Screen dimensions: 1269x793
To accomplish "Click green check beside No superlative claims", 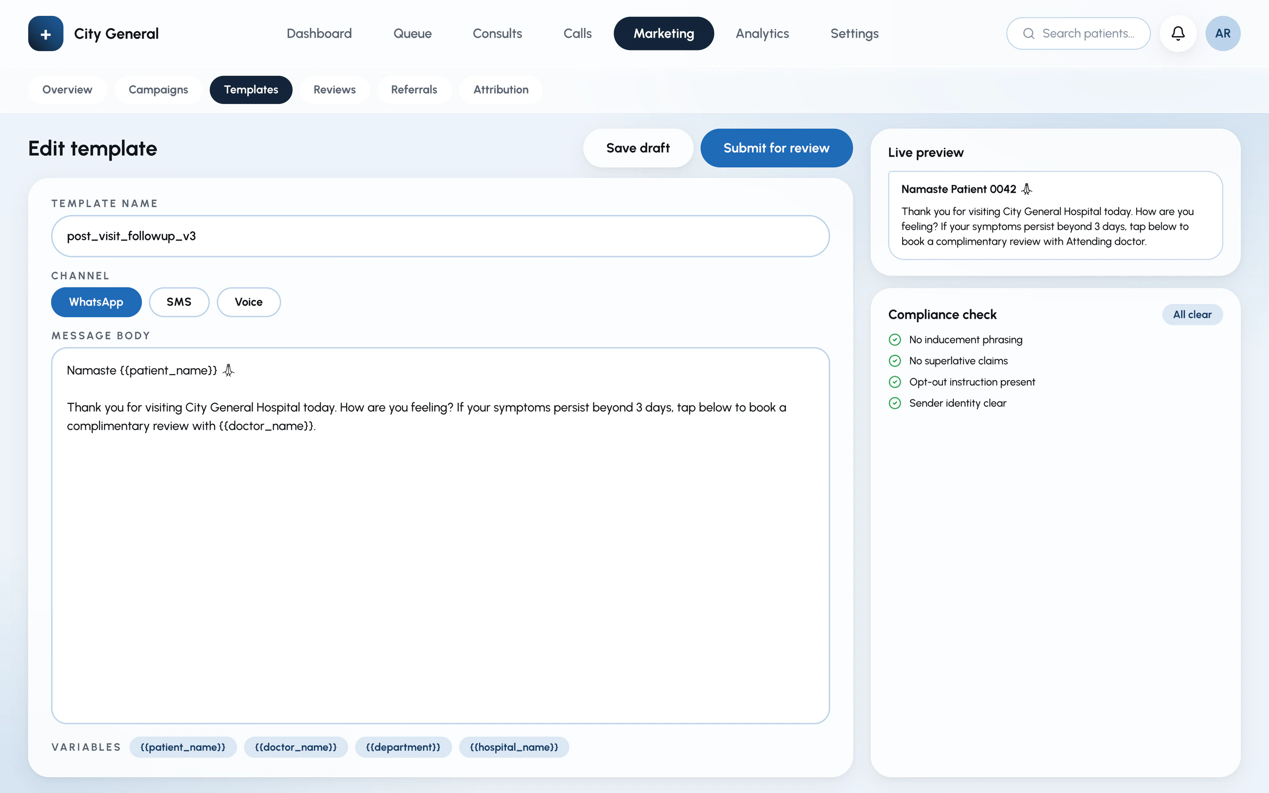I will click(895, 361).
